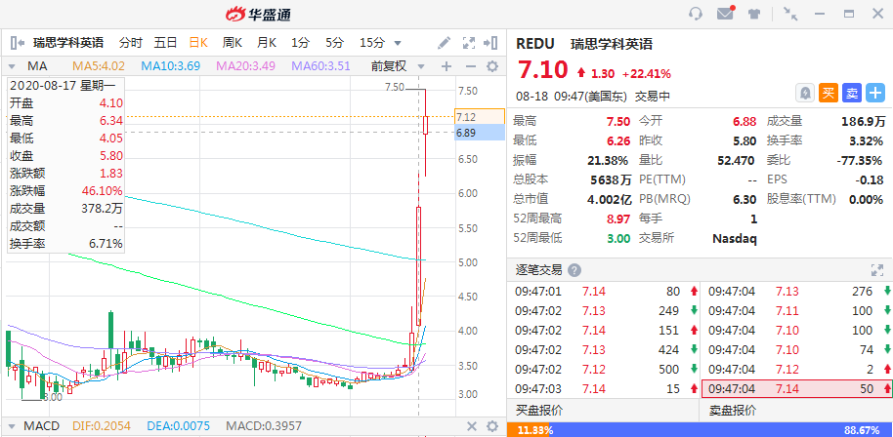
Task: Select the drawing pencil tool
Action: coord(444,43)
